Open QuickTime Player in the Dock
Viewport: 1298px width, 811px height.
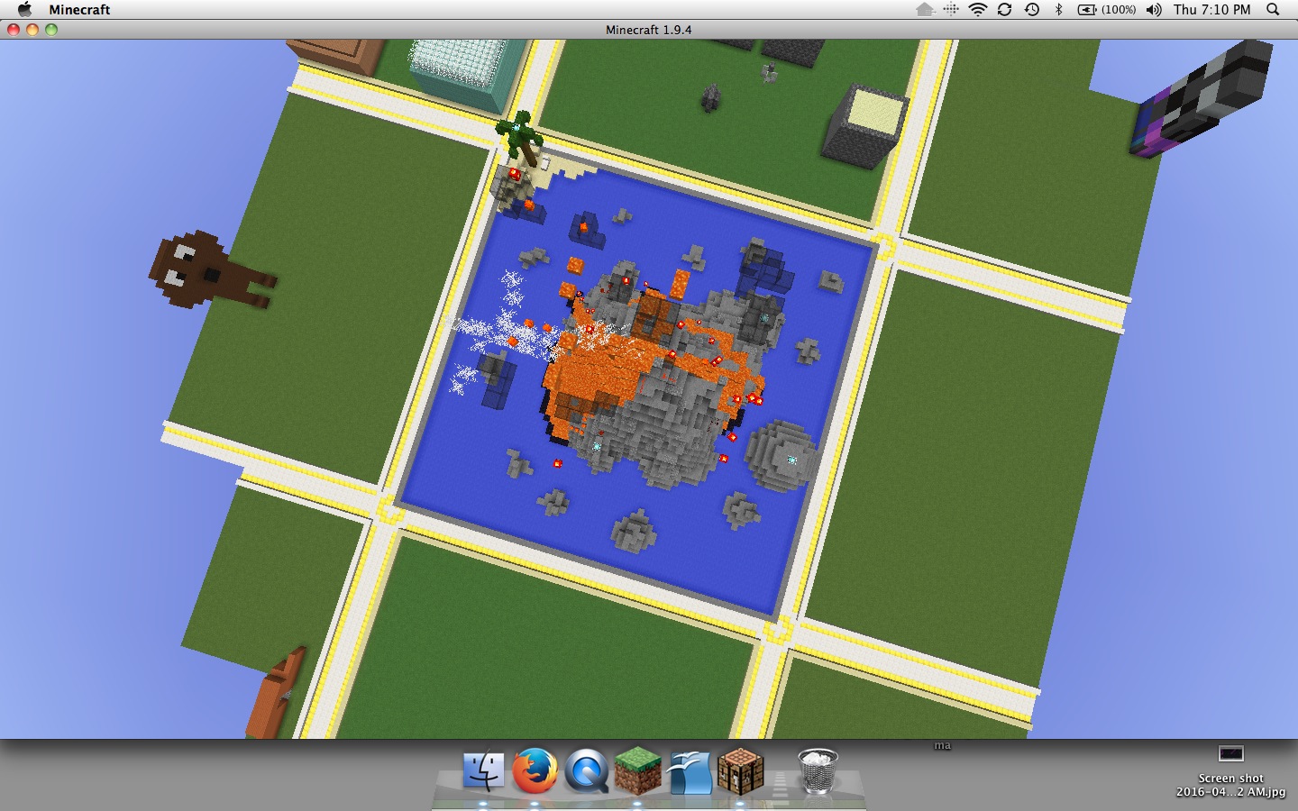point(586,771)
